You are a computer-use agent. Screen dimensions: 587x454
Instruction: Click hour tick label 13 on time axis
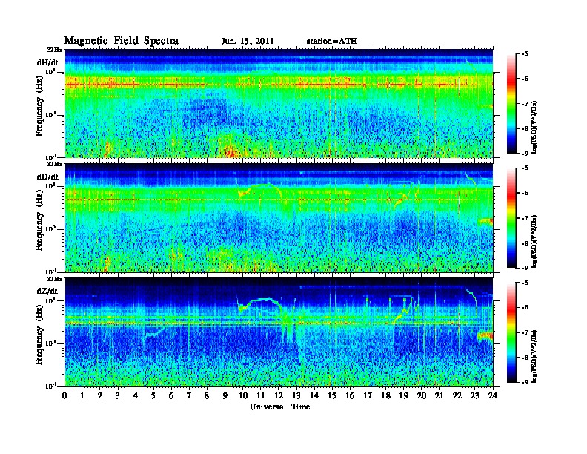296,395
